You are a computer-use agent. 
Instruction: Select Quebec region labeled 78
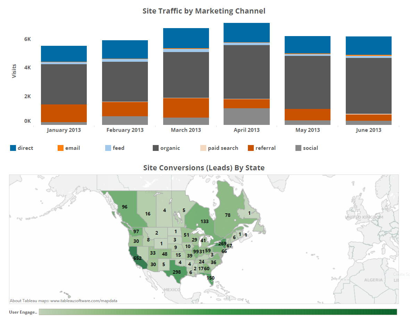[228, 215]
